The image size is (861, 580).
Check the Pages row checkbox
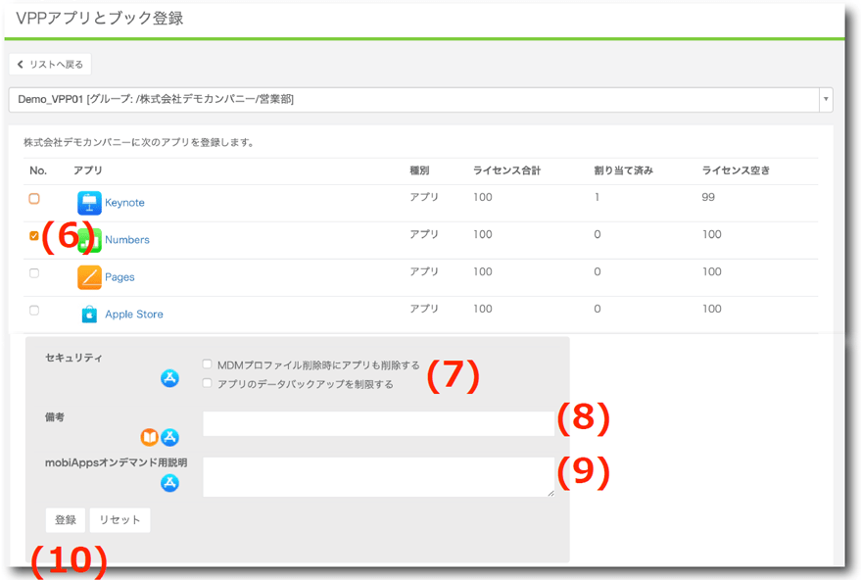click(x=34, y=273)
